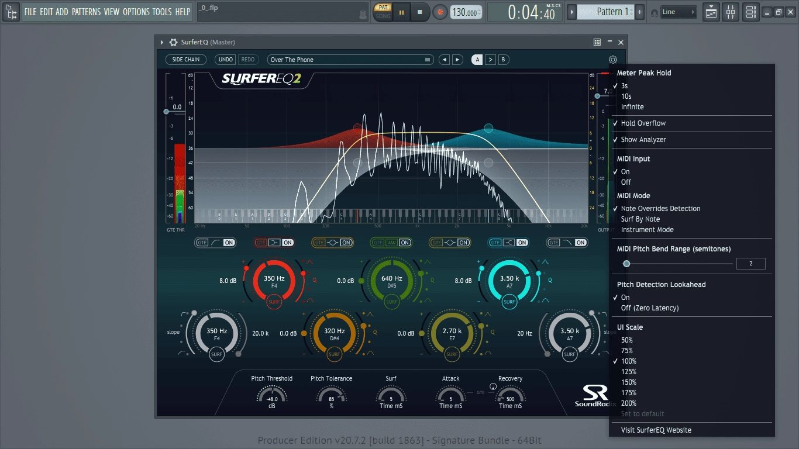The width and height of the screenshot is (799, 449).
Task: Add new pattern with plus button
Action: (640, 12)
